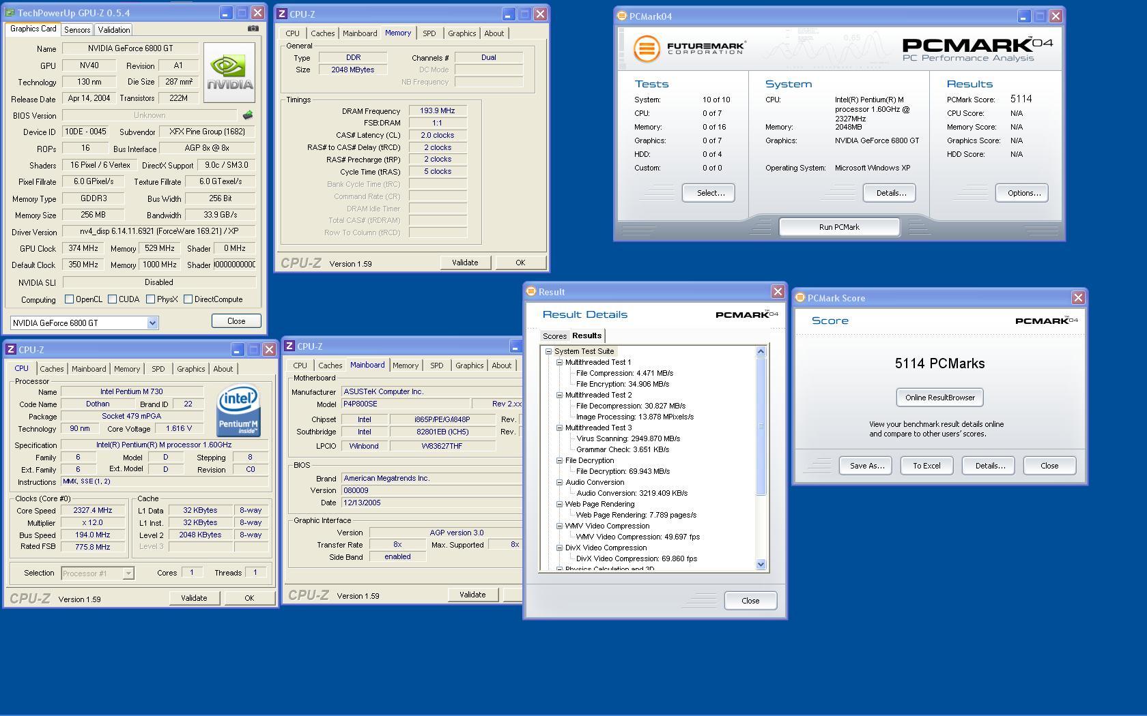
Task: Click Details... in the PCMark04 System section
Action: tap(889, 193)
